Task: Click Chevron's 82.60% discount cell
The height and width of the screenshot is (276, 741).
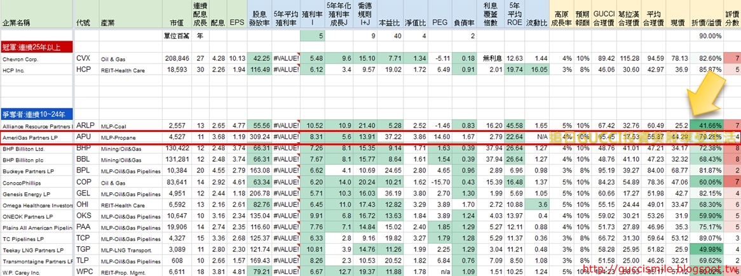Action: tap(706, 58)
